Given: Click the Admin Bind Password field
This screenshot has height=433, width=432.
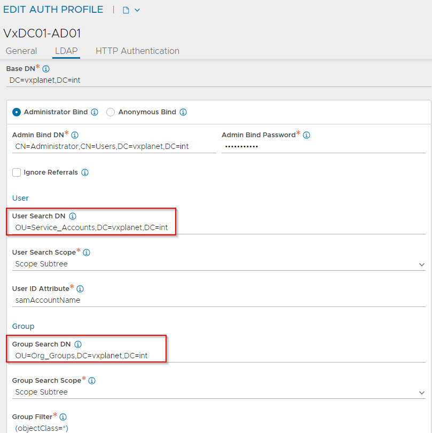Looking at the screenshot, I should point(323,146).
